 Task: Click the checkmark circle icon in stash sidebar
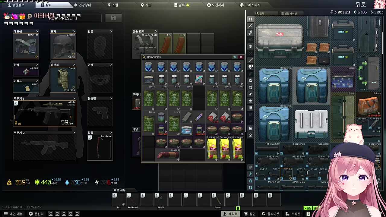(x=250, y=135)
